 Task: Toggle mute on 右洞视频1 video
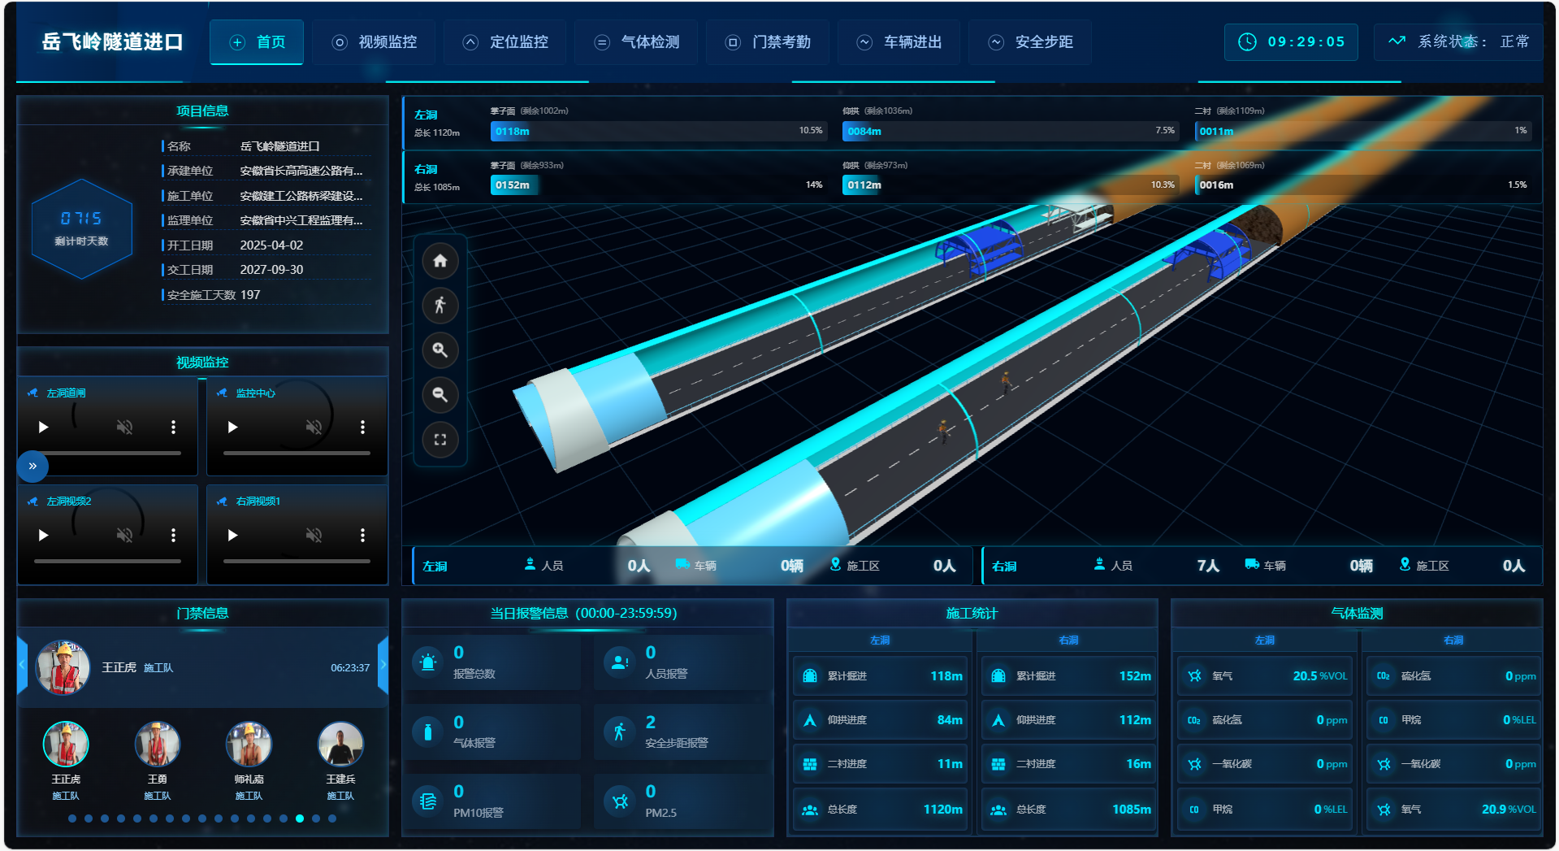tap(314, 535)
